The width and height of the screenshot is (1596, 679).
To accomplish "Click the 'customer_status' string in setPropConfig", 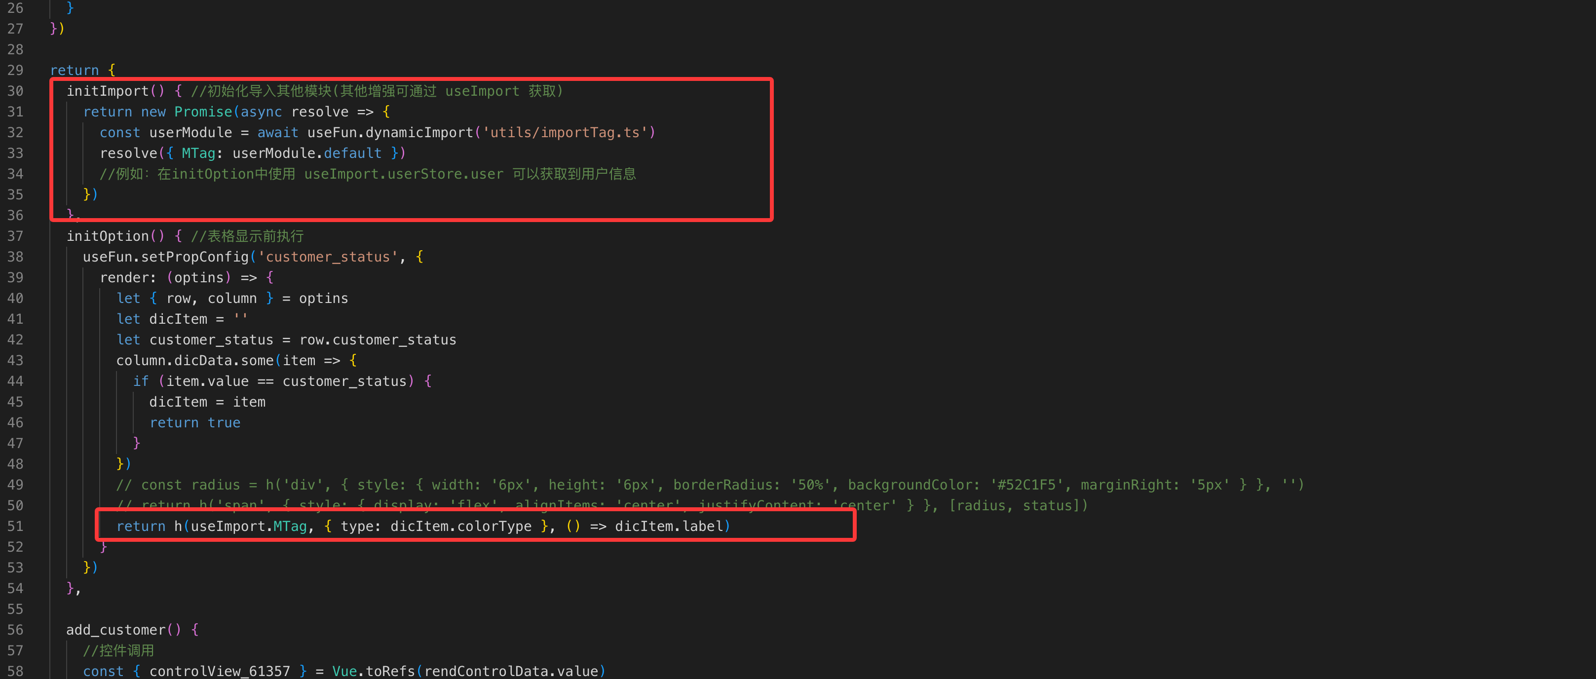I will (x=328, y=257).
